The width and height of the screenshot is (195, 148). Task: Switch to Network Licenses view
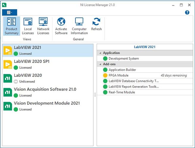[x=43, y=26]
